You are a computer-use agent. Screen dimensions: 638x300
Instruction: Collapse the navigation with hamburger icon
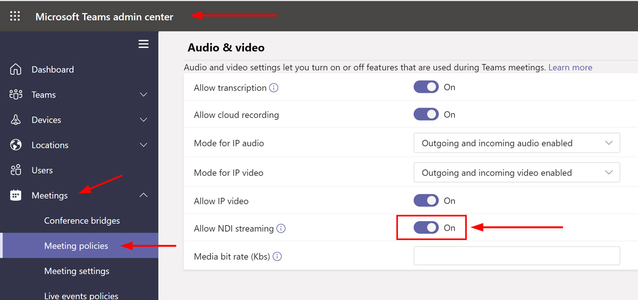tap(143, 44)
